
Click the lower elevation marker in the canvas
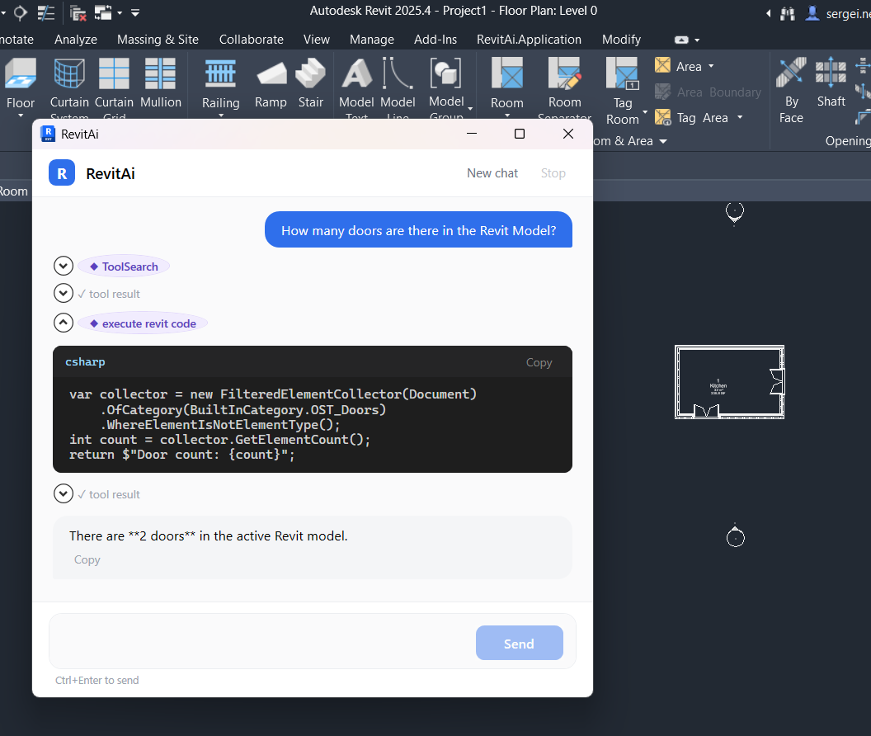coord(736,535)
